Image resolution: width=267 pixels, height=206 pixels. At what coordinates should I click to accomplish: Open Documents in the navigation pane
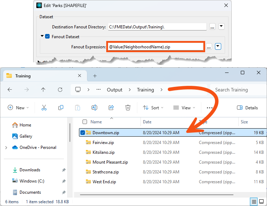click(27, 192)
